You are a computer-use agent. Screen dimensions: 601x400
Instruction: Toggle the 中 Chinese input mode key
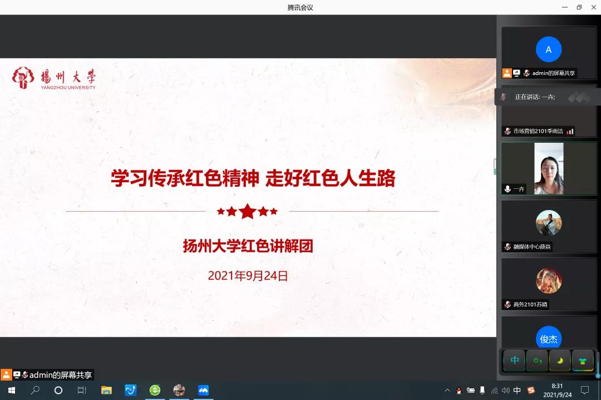pos(515,361)
